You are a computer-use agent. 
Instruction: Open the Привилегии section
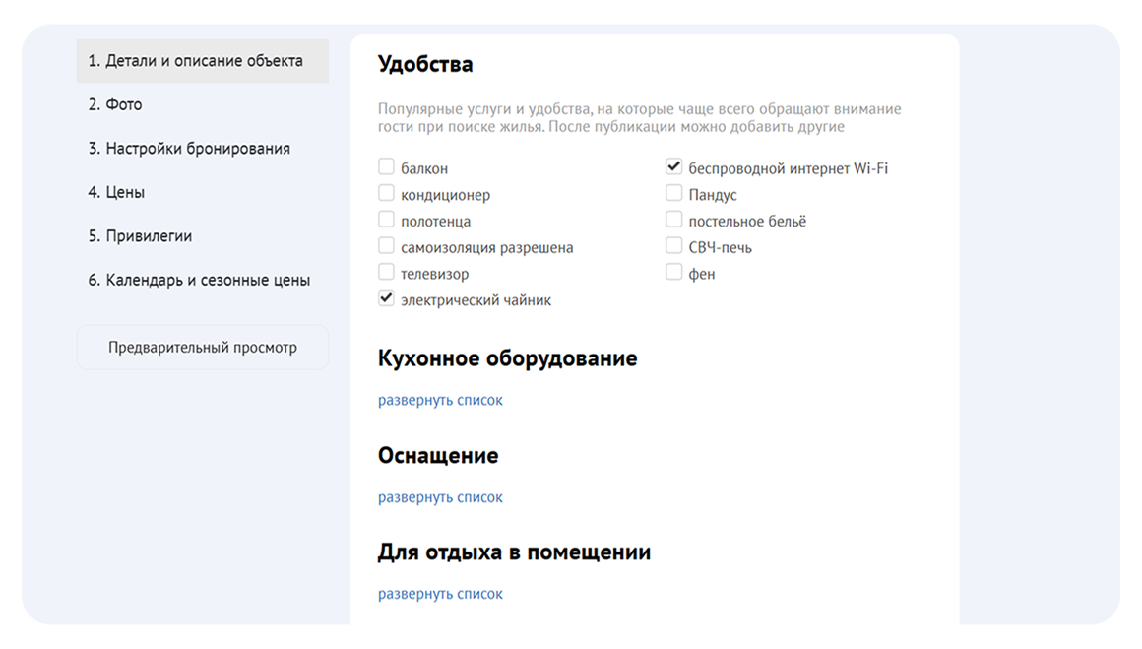pyautogui.click(x=140, y=236)
